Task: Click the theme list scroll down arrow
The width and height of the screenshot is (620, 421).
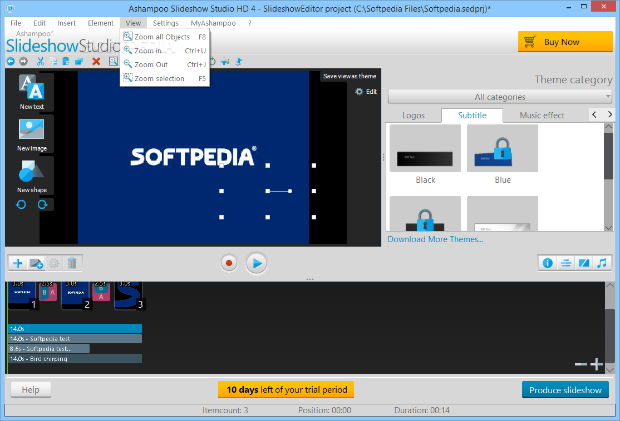Action: [608, 228]
